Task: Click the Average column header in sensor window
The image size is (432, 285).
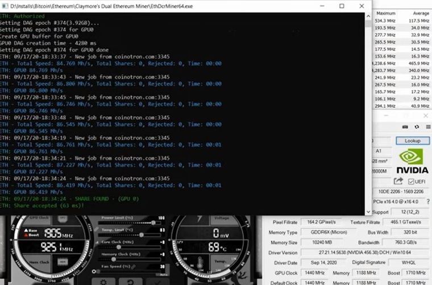Action: [421, 13]
